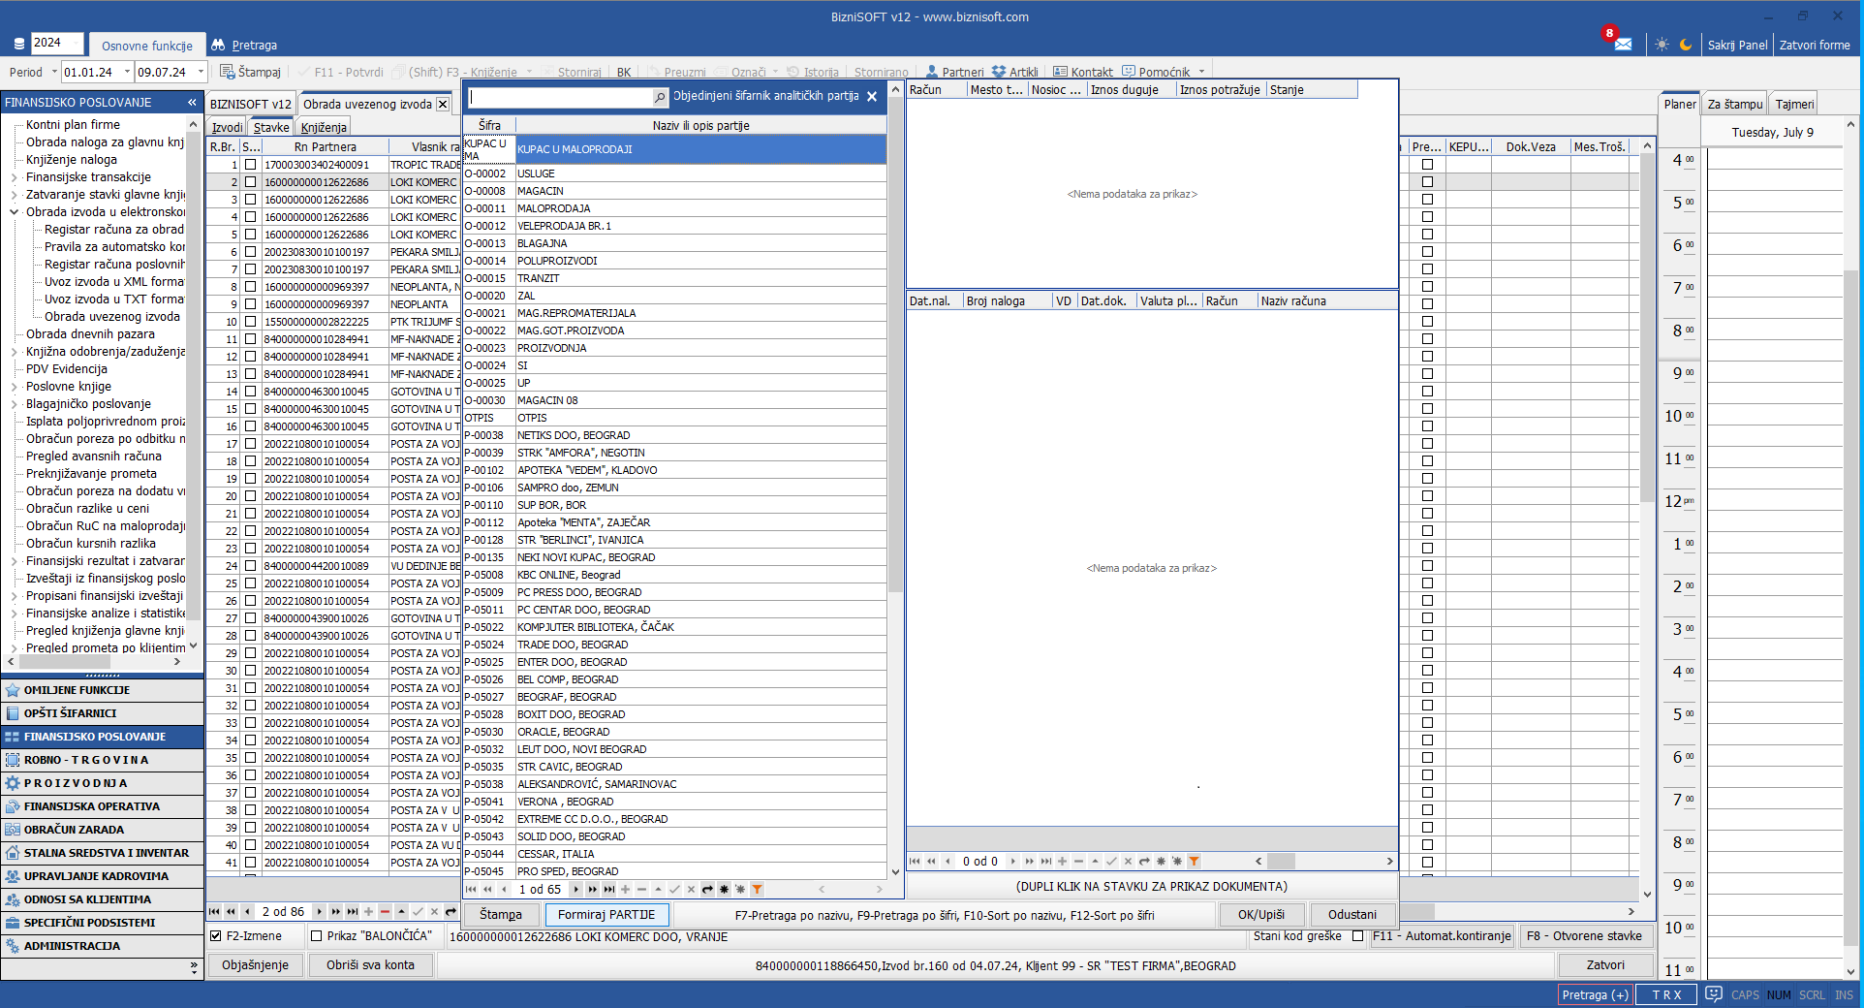1864x1008 pixels.
Task: Click the partija search input field
Action: coord(560,97)
